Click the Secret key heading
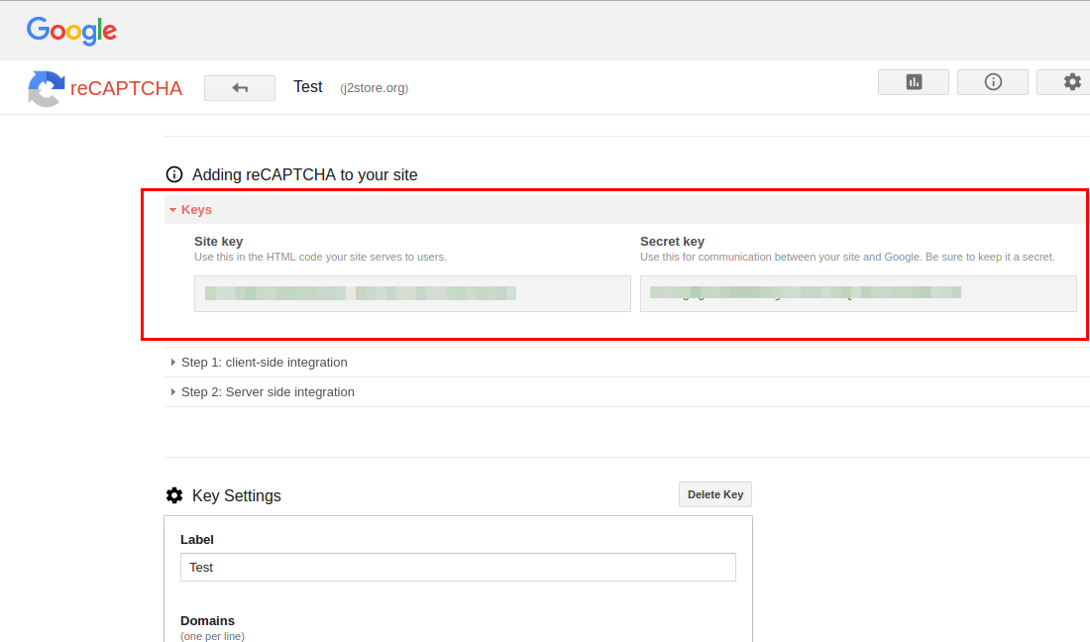Viewport: 1090px width, 642px height. click(x=672, y=242)
